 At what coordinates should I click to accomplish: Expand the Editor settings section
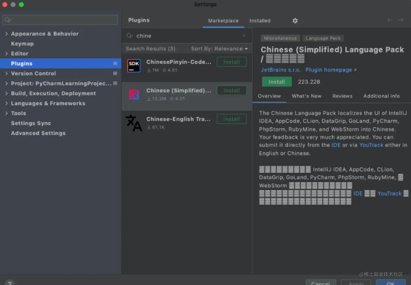pos(7,54)
